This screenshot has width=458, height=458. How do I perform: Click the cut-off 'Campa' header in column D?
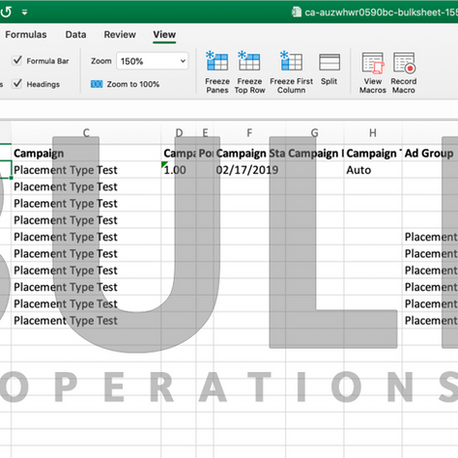pyautogui.click(x=179, y=153)
